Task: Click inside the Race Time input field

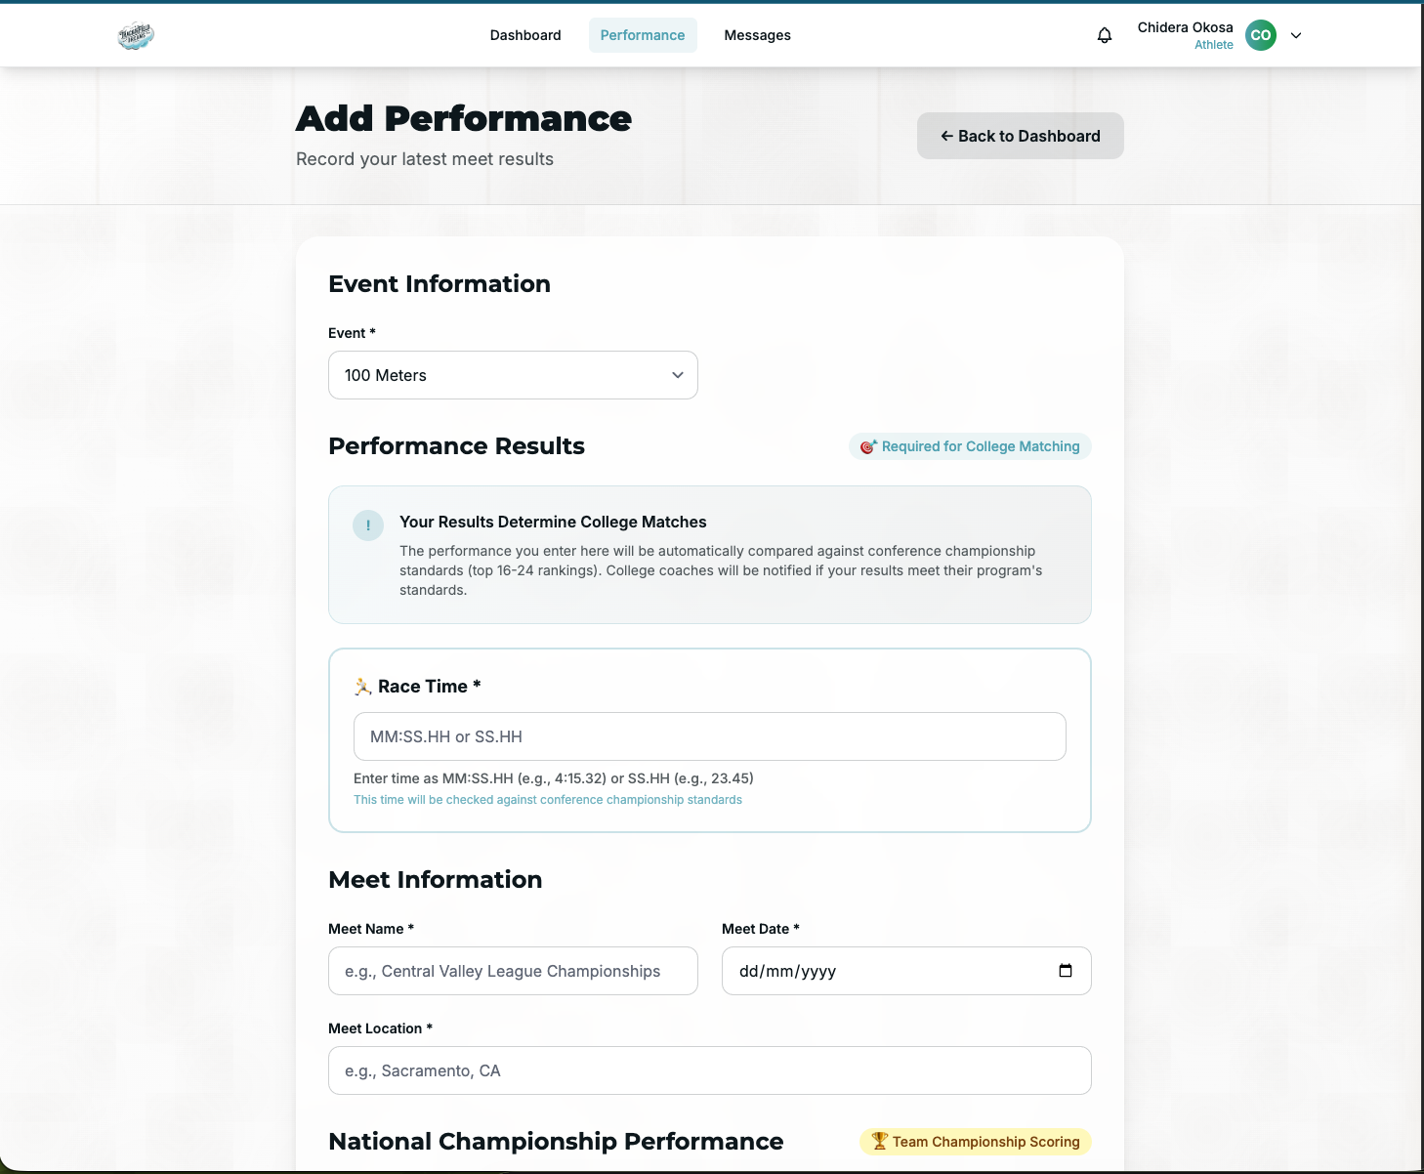Action: [709, 736]
